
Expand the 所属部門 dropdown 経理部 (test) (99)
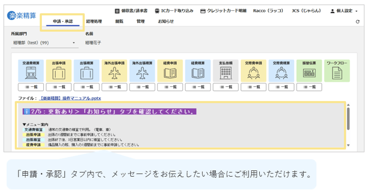[44, 43]
